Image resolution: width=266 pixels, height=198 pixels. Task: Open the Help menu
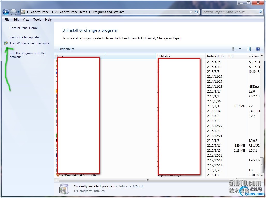point(48,20)
